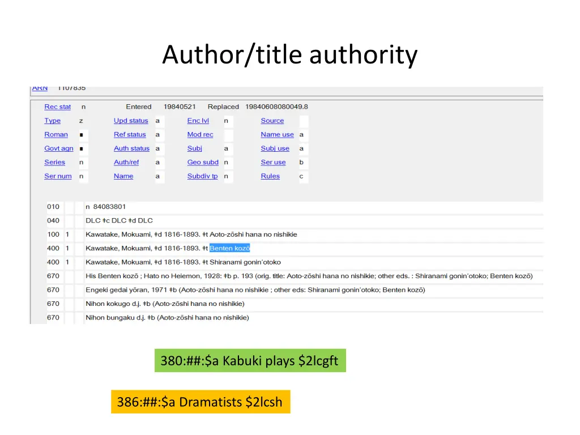This screenshot has width=580, height=435.
Task: Select the Name field link
Action: tap(123, 176)
